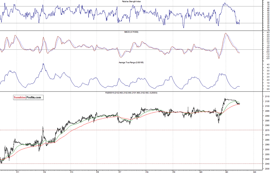Screen dimensions: 270x173
Task: Select date 23 on the time axis
Action: coord(226,171)
